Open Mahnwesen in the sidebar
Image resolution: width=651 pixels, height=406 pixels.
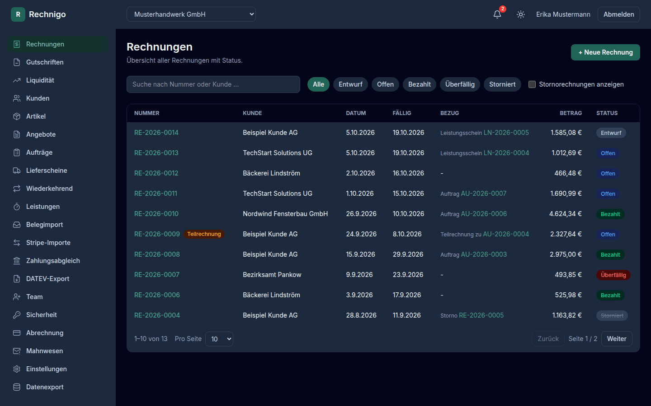58,351
